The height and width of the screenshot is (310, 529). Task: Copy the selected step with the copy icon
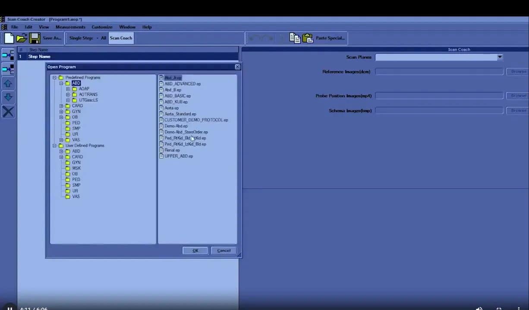pyautogui.click(x=295, y=38)
